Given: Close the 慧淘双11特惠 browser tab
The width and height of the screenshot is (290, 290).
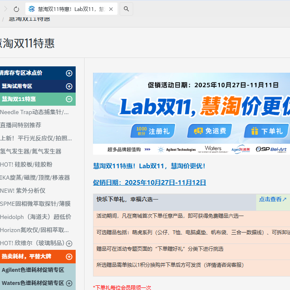Looking at the screenshot, I should 111,9.
